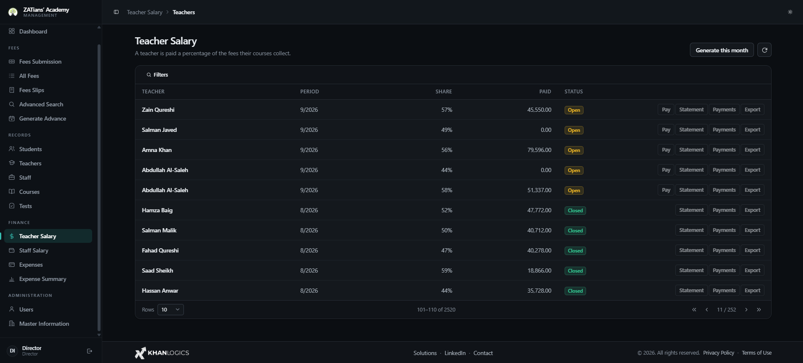The width and height of the screenshot is (803, 363).
Task: Click the ZATians' Academy logo icon
Action: pos(13,12)
